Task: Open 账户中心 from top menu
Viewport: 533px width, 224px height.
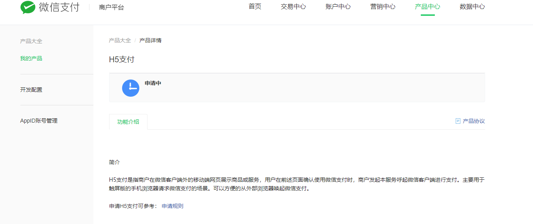Action: click(338, 7)
